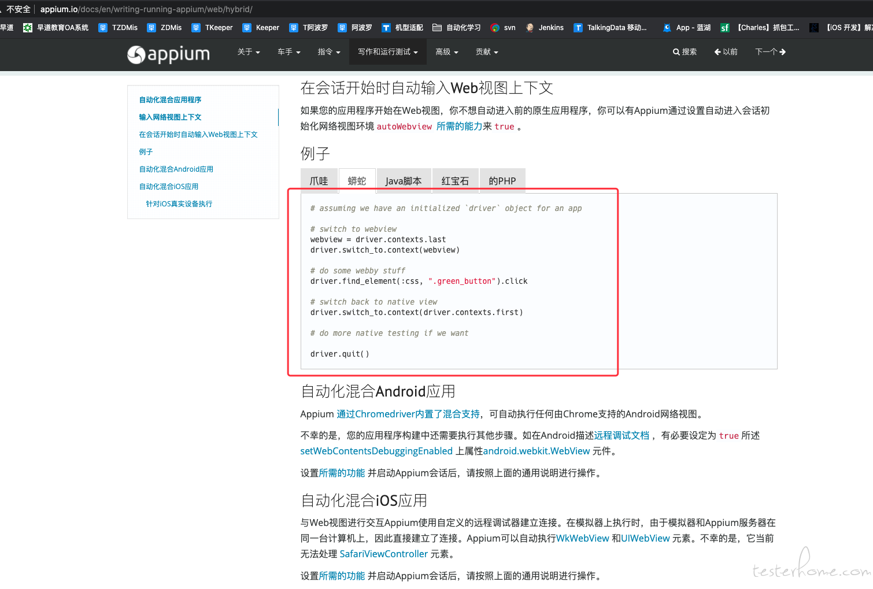Follow the UIWebView link
The height and width of the screenshot is (589, 873).
point(645,538)
